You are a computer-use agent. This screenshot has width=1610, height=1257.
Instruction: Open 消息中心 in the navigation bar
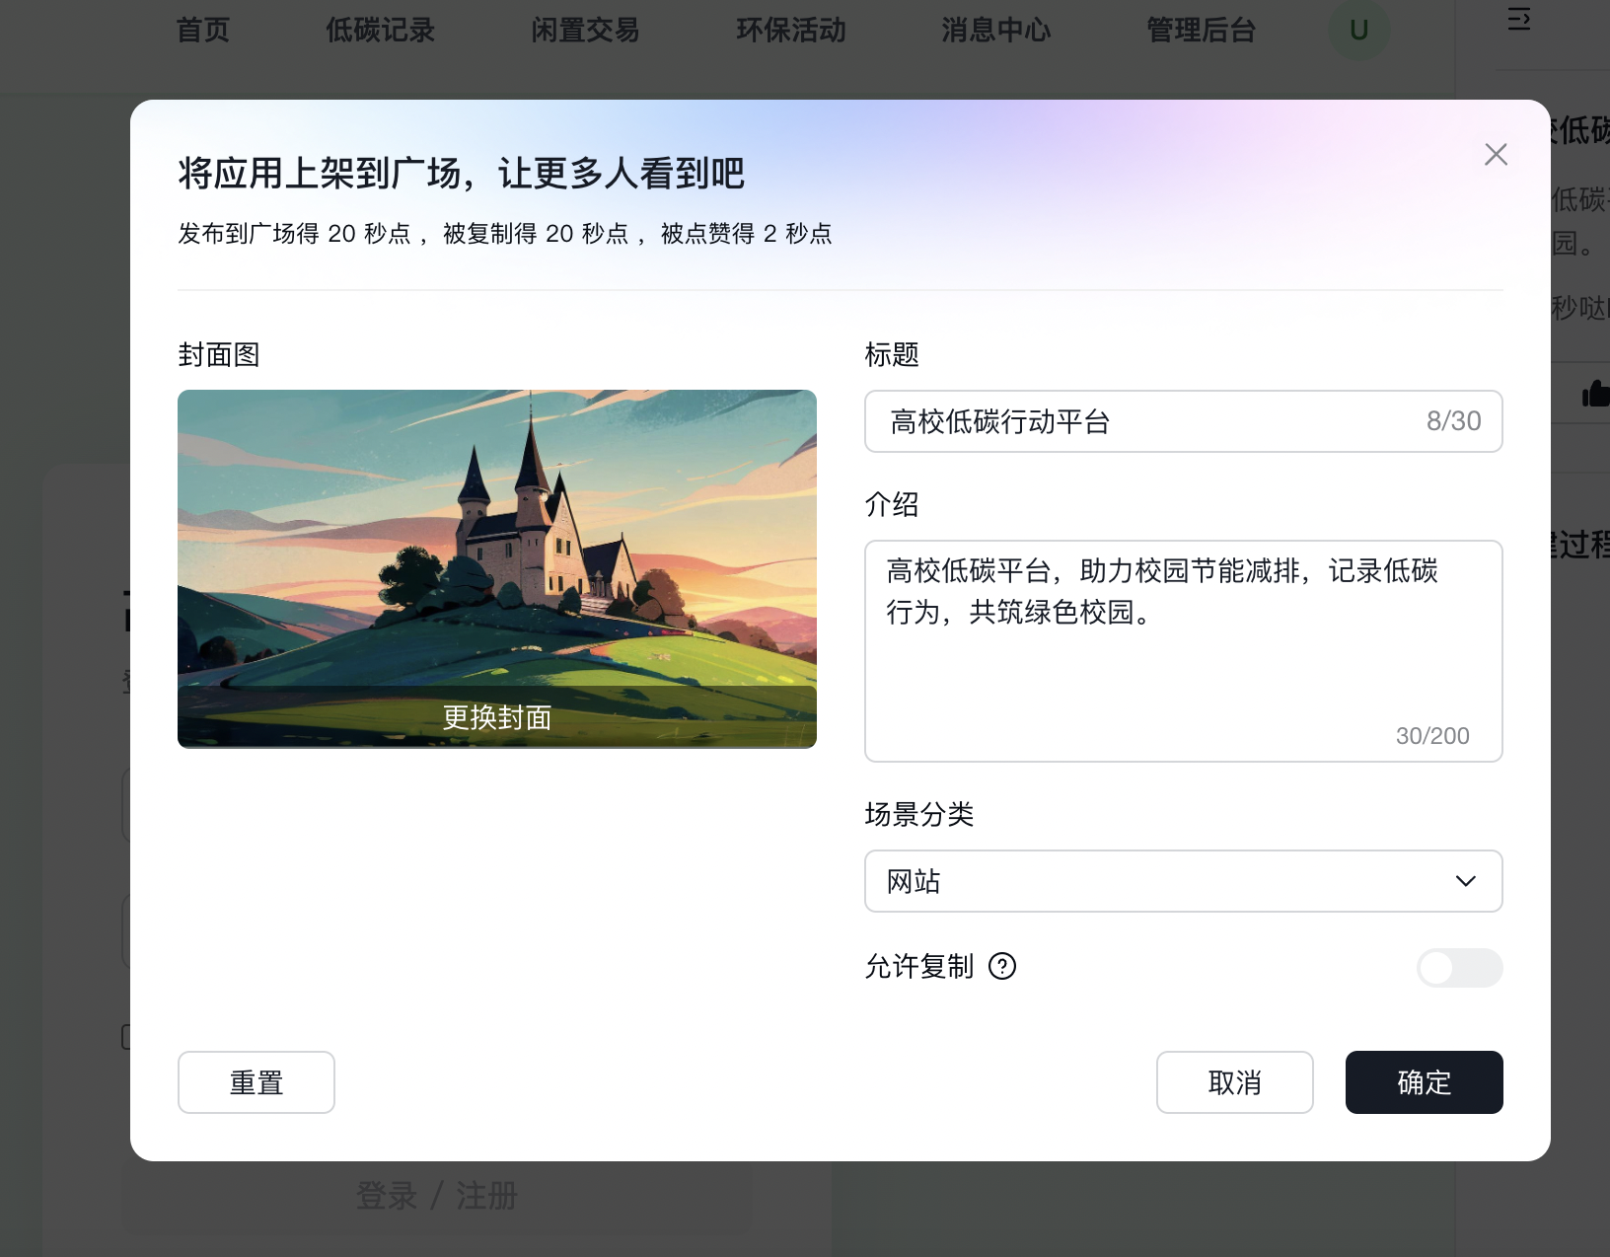pos(996,31)
